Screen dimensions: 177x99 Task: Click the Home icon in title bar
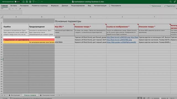coord(24,2)
